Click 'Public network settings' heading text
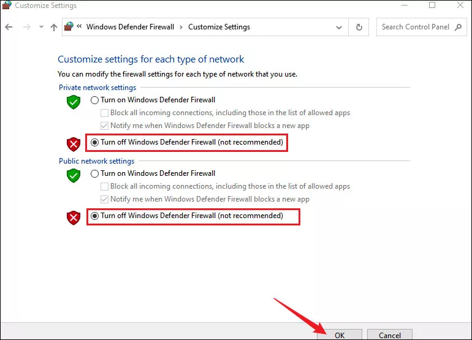 coord(97,161)
